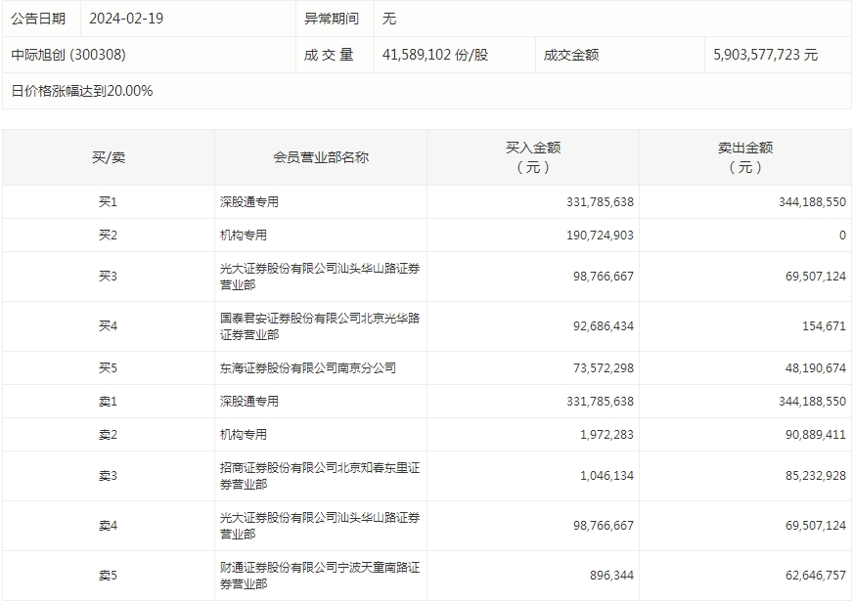852x601 pixels.
Task: Click the 异常期间 label
Action: pos(332,19)
